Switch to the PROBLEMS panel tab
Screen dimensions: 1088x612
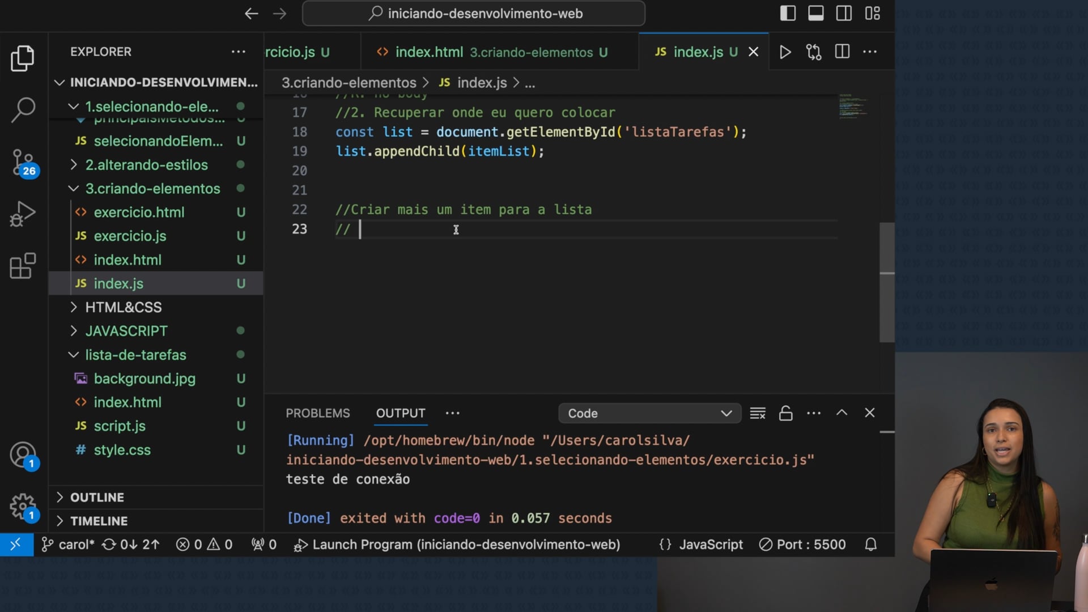point(317,413)
